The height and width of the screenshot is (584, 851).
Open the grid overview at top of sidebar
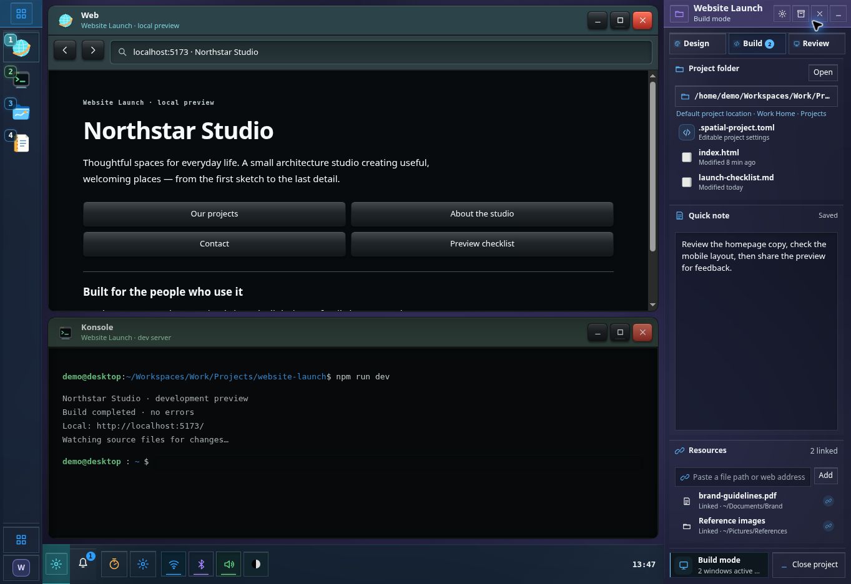[21, 13]
